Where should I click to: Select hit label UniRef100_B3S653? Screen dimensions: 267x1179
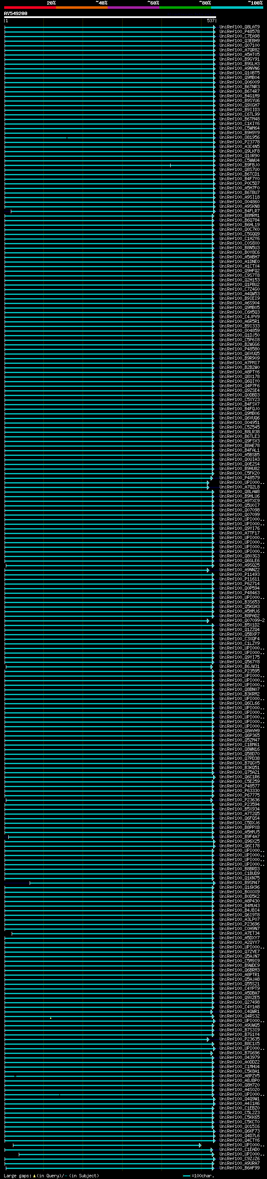[x=239, y=602]
